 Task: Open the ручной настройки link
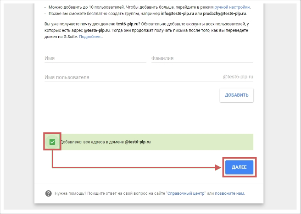232,7
